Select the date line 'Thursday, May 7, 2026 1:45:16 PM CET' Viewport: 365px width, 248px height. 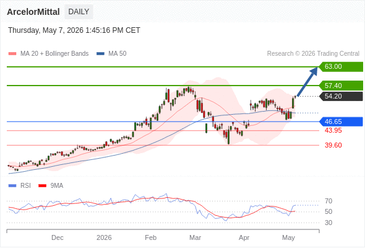pyautogui.click(x=74, y=30)
